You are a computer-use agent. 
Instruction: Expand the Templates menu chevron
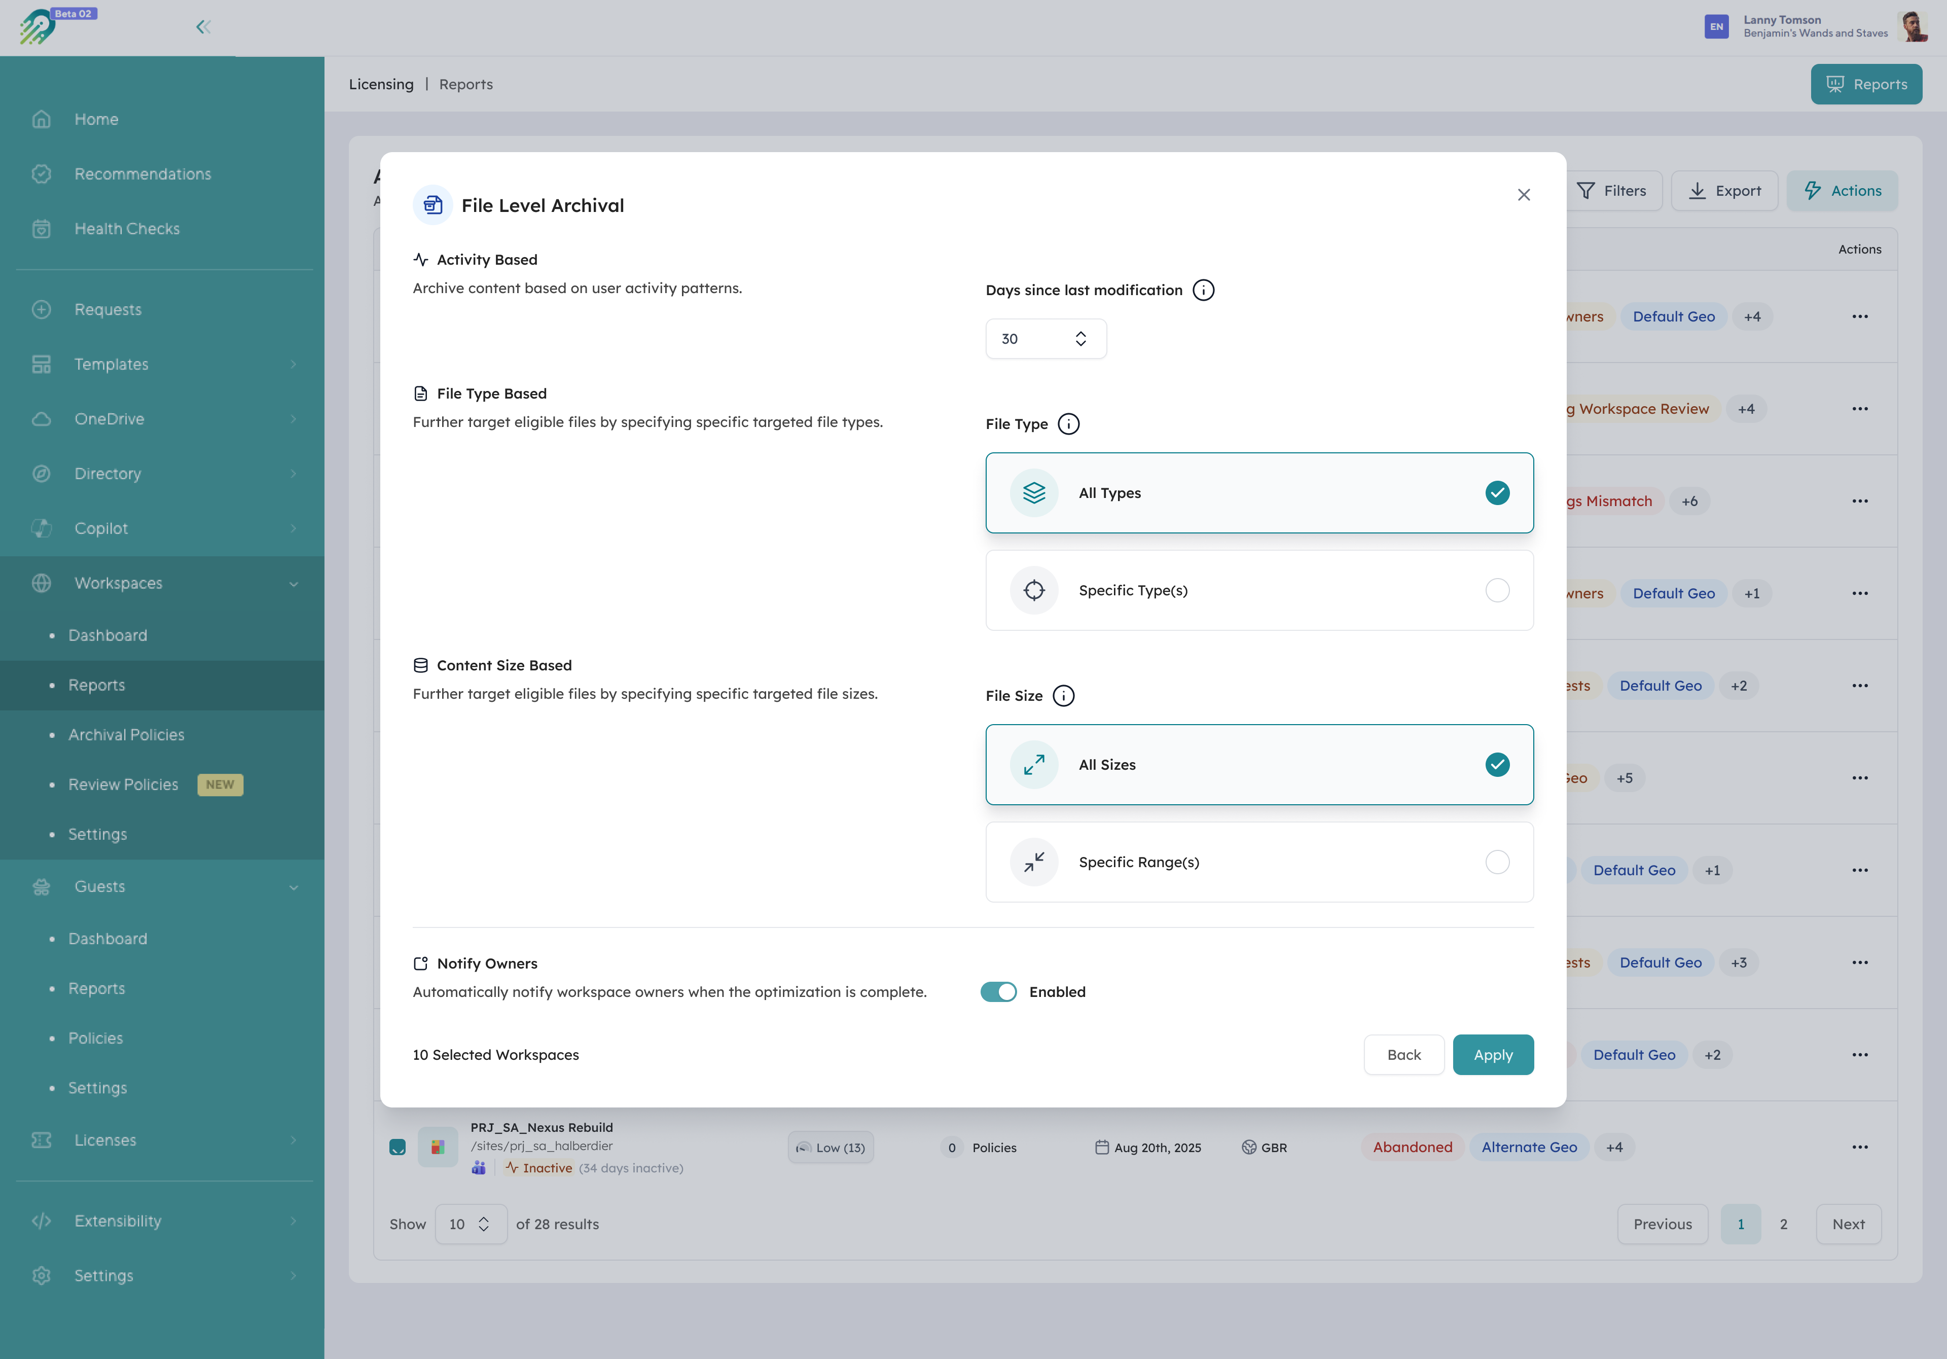pos(294,364)
